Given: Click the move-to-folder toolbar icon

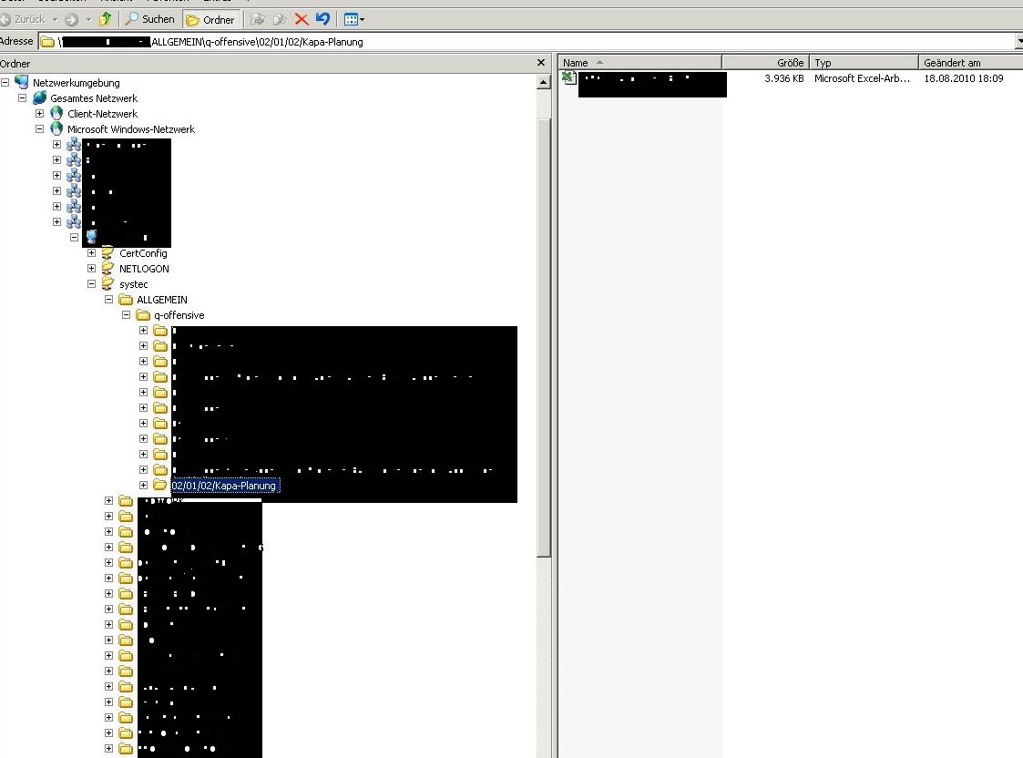Looking at the screenshot, I should (x=258, y=19).
